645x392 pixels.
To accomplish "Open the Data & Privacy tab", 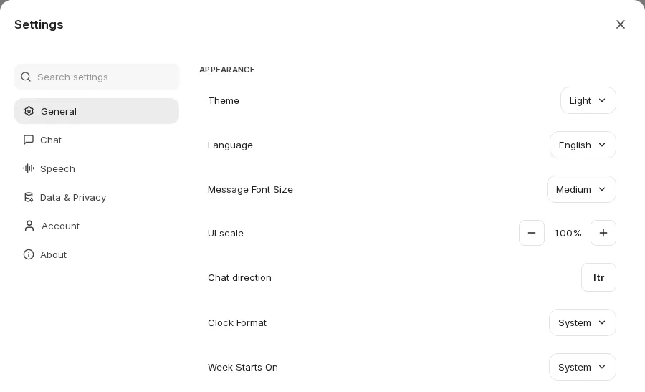I will (x=97, y=198).
